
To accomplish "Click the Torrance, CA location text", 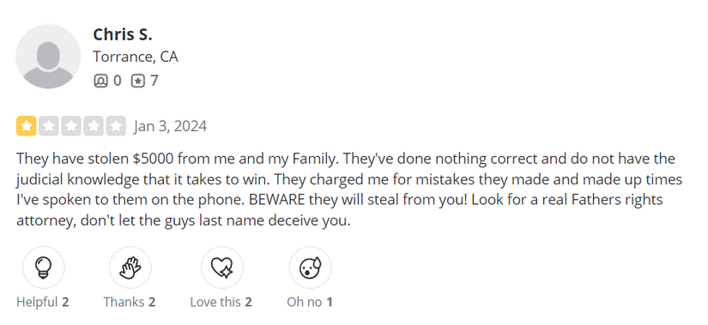I will tap(136, 57).
